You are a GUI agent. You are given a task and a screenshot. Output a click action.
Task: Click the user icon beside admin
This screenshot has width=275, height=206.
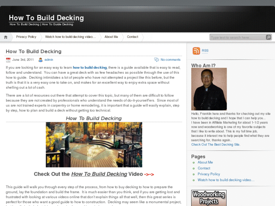(40, 60)
